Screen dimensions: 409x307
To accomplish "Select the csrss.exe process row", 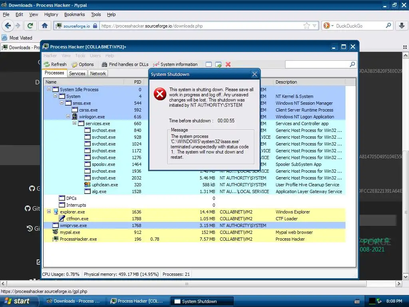I will (x=195, y=110).
